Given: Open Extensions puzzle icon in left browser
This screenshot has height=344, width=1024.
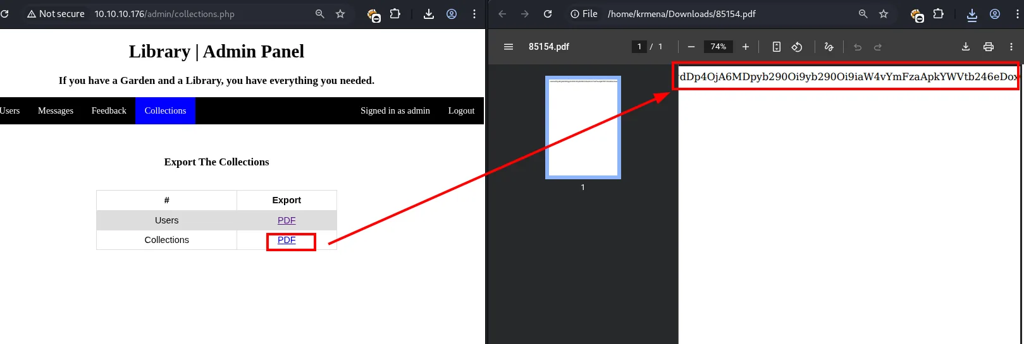Looking at the screenshot, I should pos(395,14).
